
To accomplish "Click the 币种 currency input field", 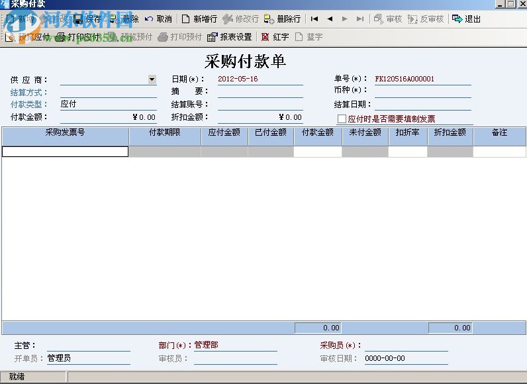I will pos(423,92).
